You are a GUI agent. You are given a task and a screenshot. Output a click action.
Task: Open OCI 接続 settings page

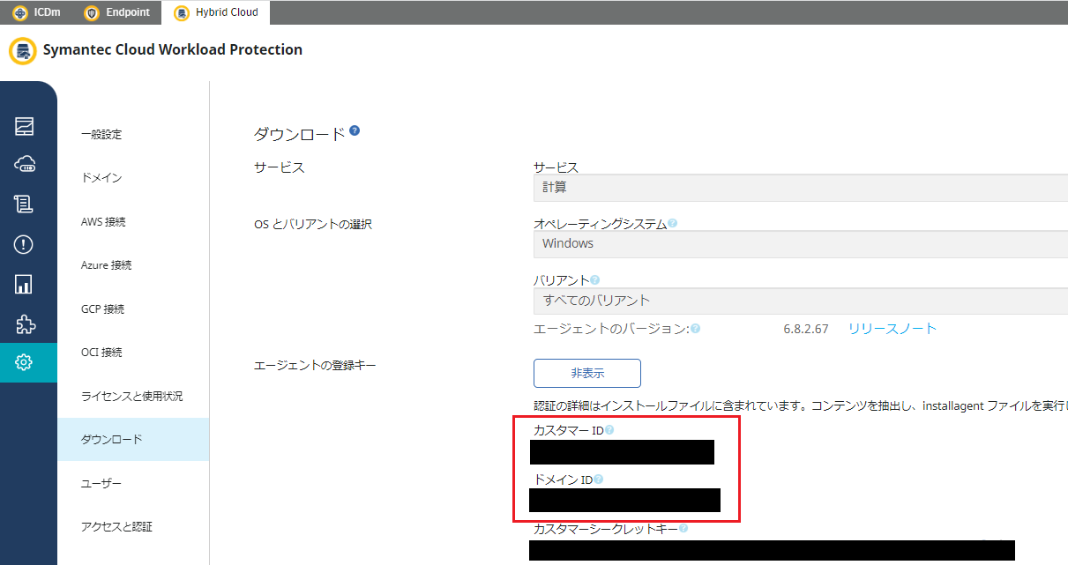click(101, 353)
